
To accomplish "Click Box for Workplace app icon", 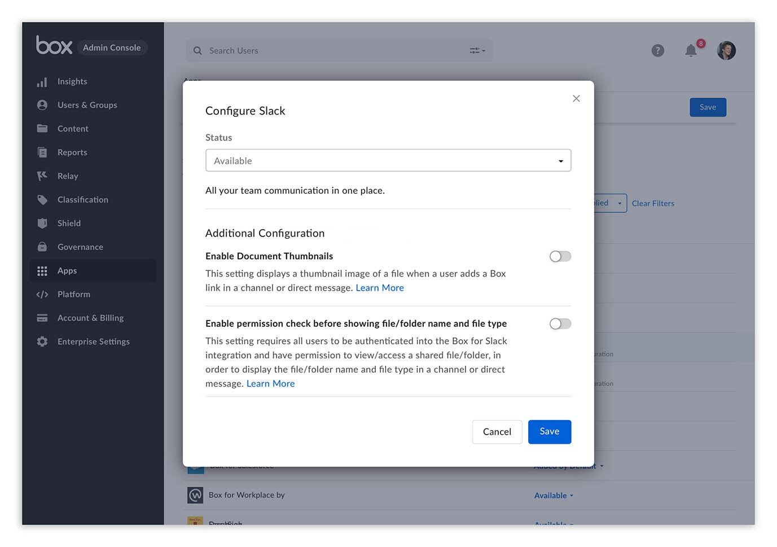I will (x=195, y=495).
